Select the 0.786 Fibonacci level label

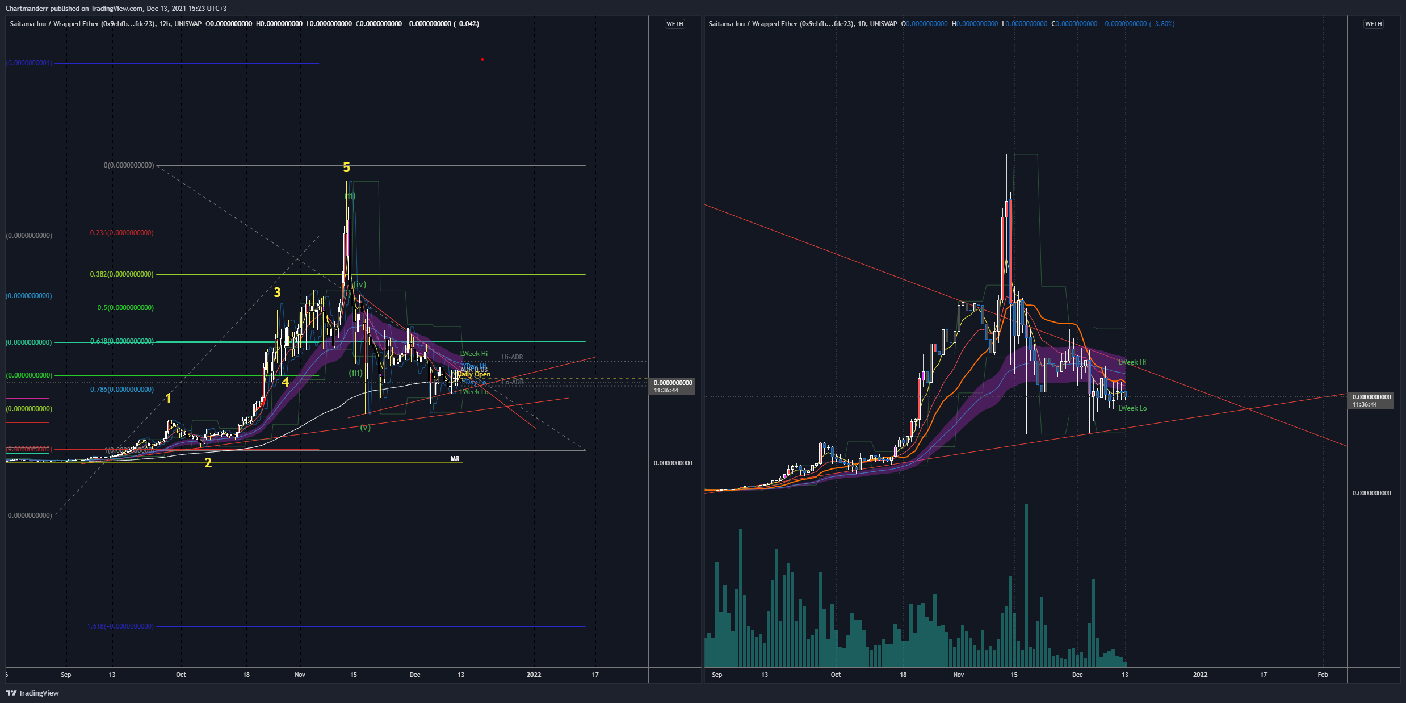click(121, 390)
